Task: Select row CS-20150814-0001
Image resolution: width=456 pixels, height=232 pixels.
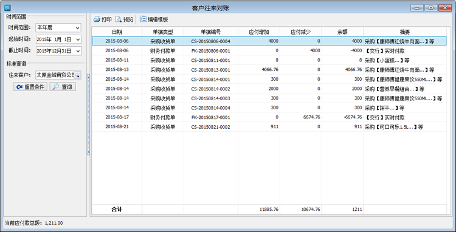Action: pos(269,80)
